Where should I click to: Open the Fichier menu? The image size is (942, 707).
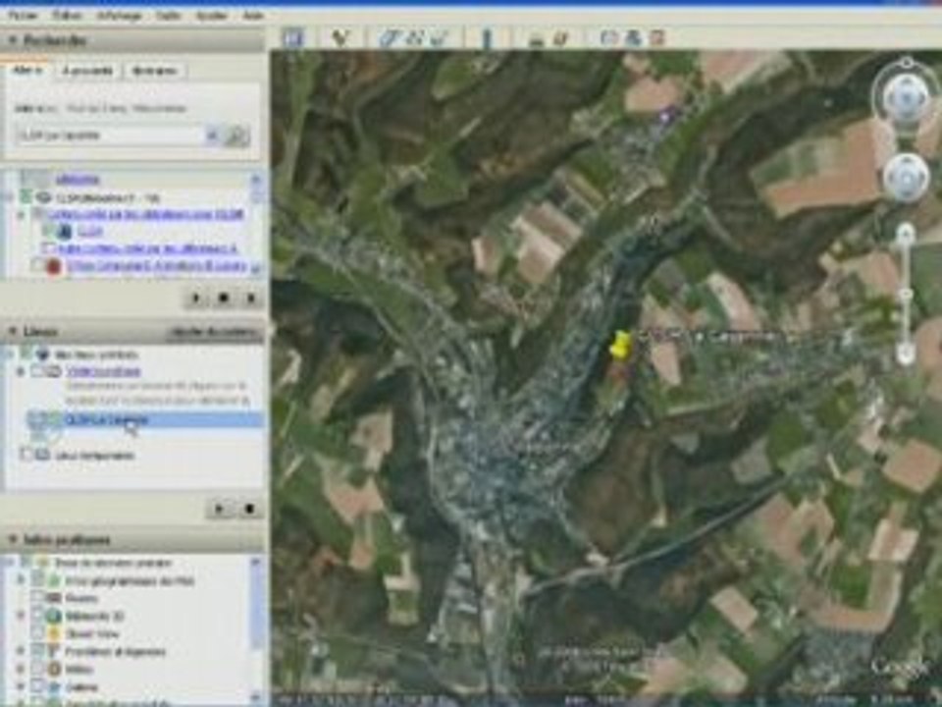click(x=23, y=16)
